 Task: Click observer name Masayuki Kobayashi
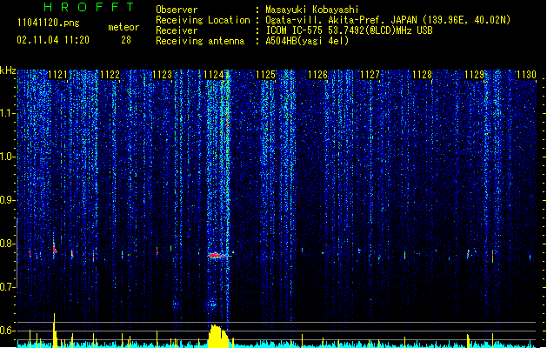(312, 10)
